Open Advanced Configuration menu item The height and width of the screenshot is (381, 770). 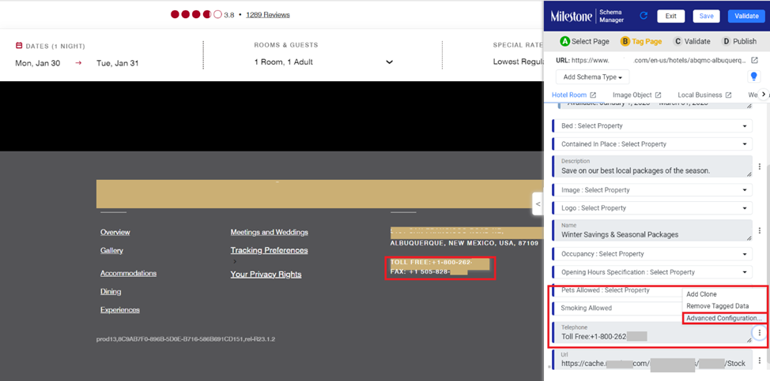[724, 319]
